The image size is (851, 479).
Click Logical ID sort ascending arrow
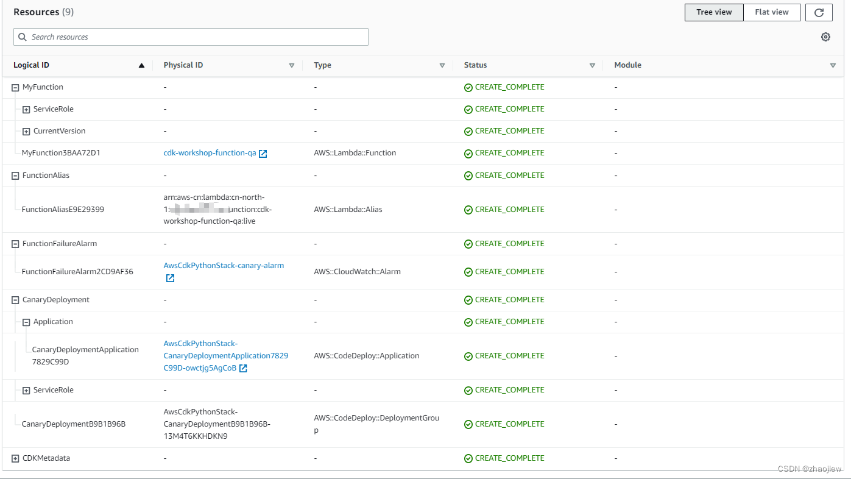click(141, 65)
